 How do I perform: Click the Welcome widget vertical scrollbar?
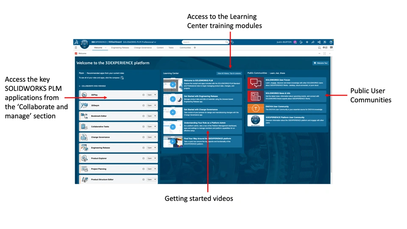[x=331, y=114]
